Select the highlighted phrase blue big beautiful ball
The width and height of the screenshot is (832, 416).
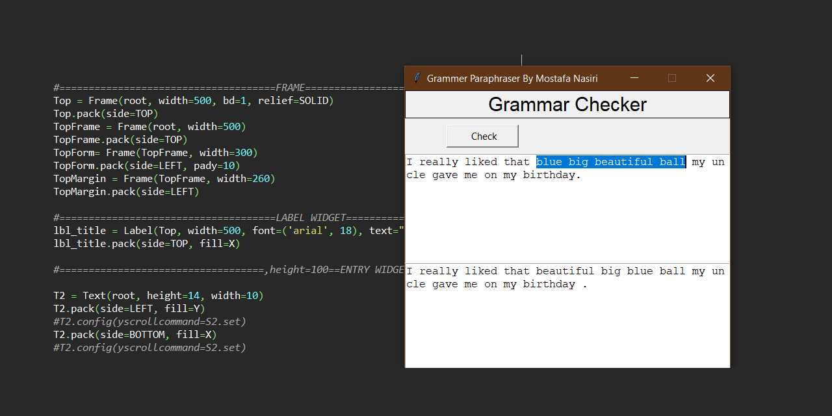[x=610, y=161]
